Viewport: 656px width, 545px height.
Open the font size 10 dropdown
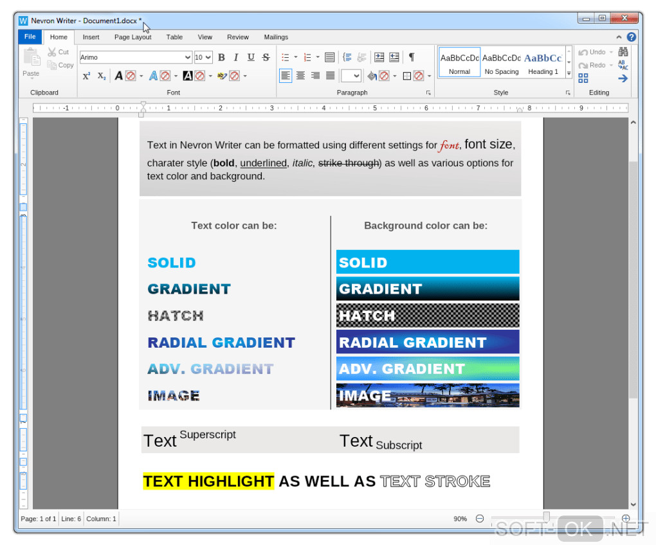click(208, 57)
